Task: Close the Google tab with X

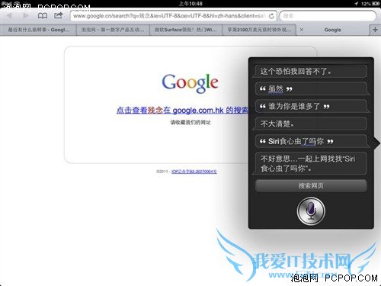Action: (x=302, y=30)
